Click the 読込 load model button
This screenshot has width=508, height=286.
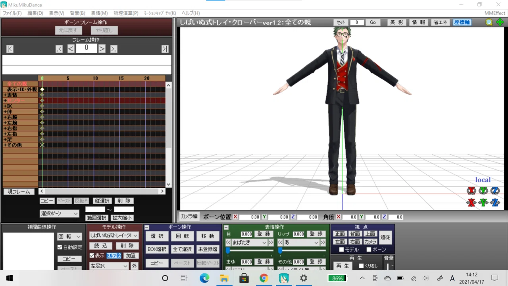point(101,246)
